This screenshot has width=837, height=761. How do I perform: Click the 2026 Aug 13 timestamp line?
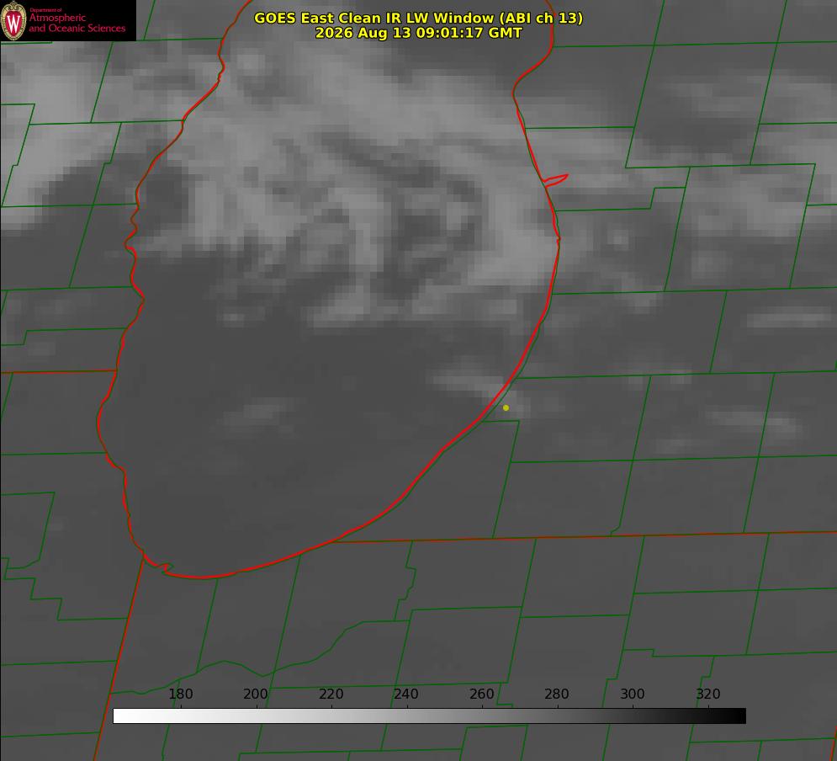click(419, 33)
